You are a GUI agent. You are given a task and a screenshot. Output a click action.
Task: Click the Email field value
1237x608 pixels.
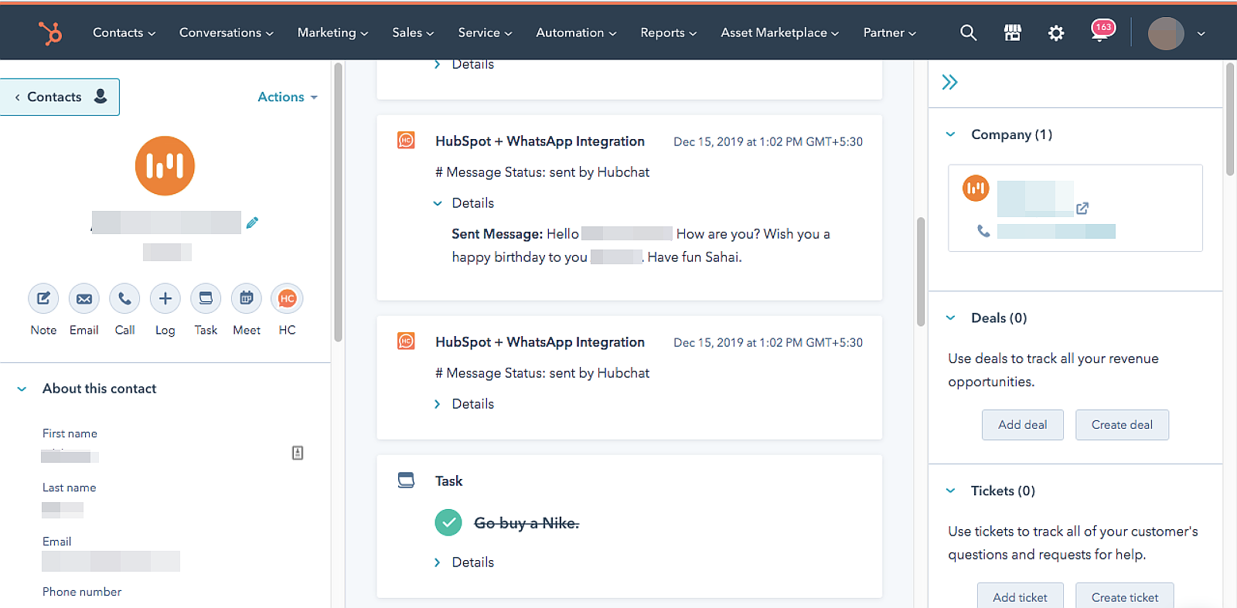click(111, 561)
